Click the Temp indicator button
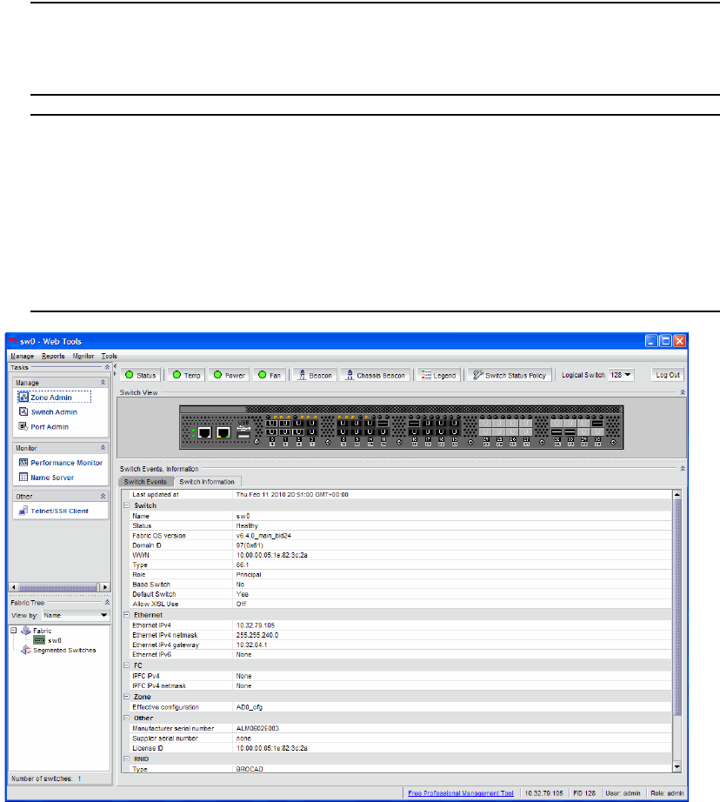Viewport: 720px width, 802px height. 187,375
